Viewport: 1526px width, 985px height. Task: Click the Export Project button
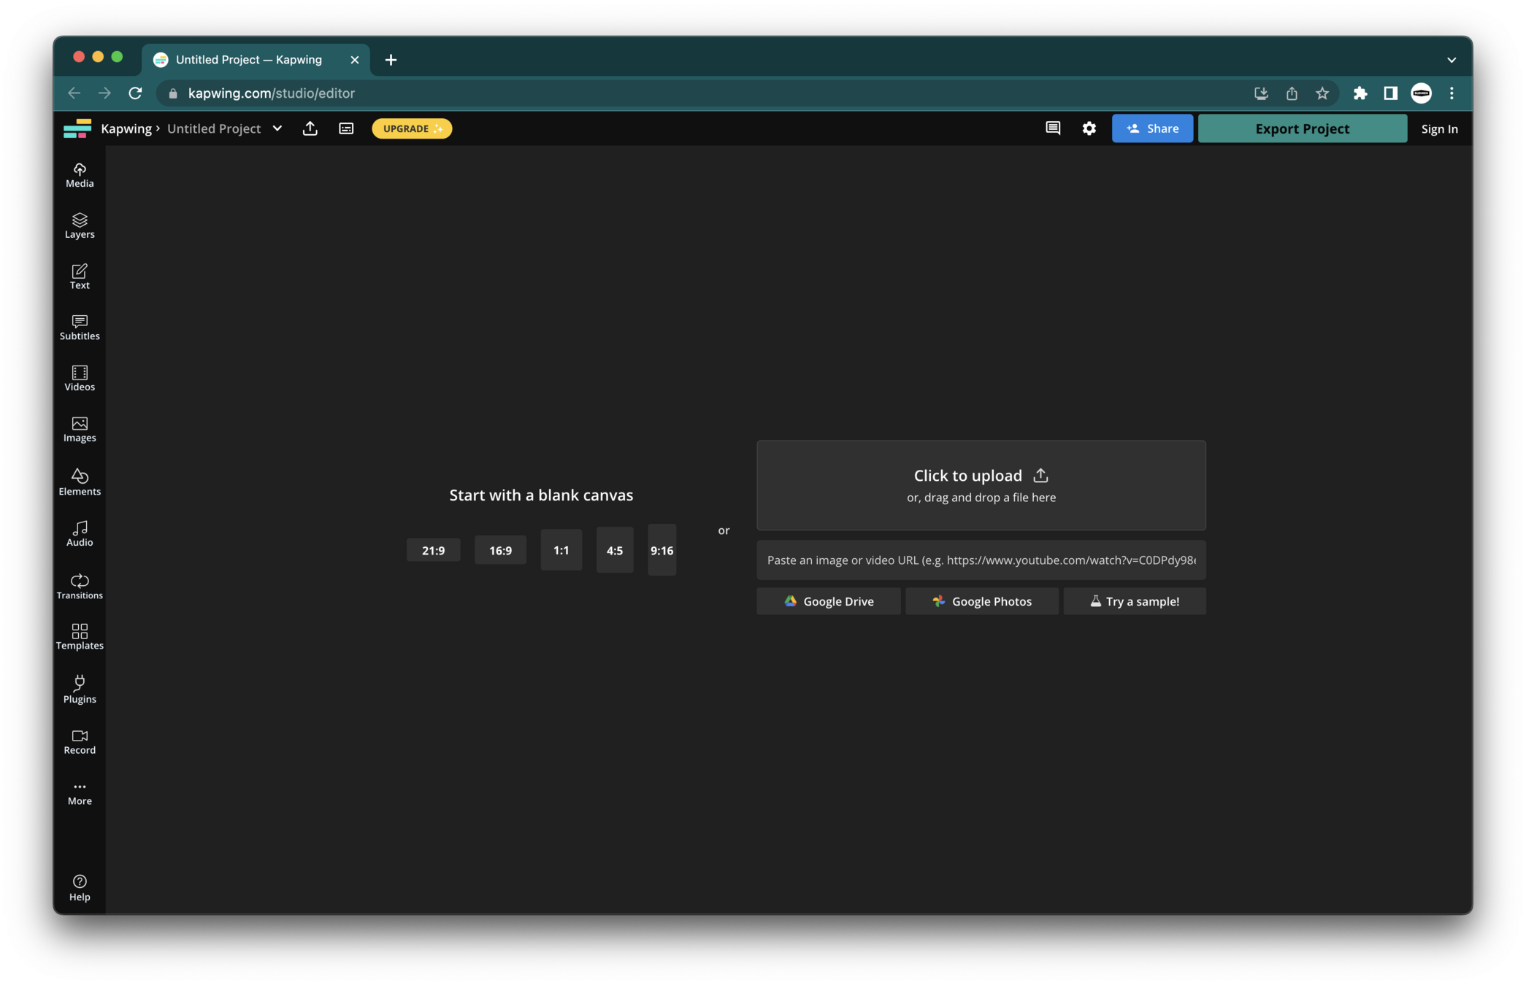point(1302,128)
